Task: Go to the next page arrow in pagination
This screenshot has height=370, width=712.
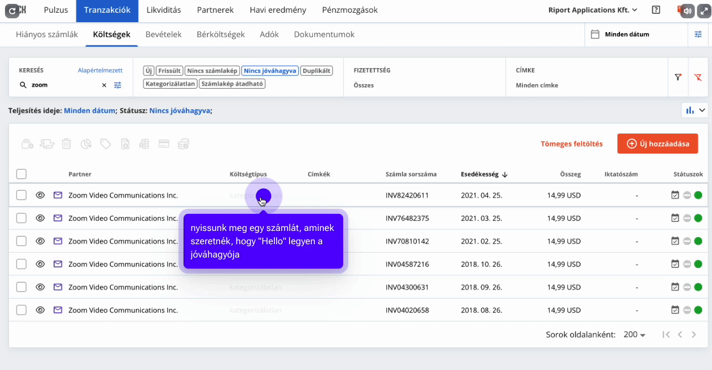Action: click(x=694, y=335)
